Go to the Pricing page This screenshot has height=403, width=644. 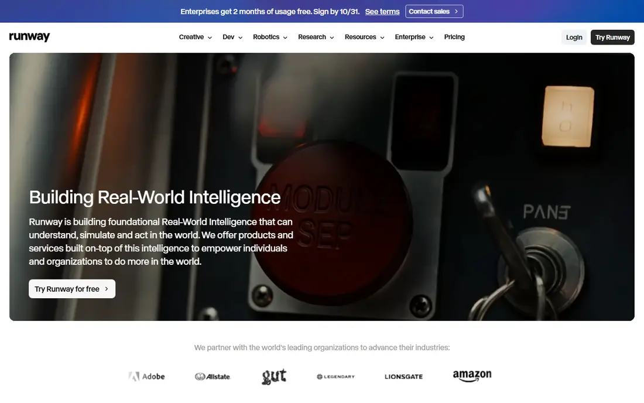click(x=454, y=37)
